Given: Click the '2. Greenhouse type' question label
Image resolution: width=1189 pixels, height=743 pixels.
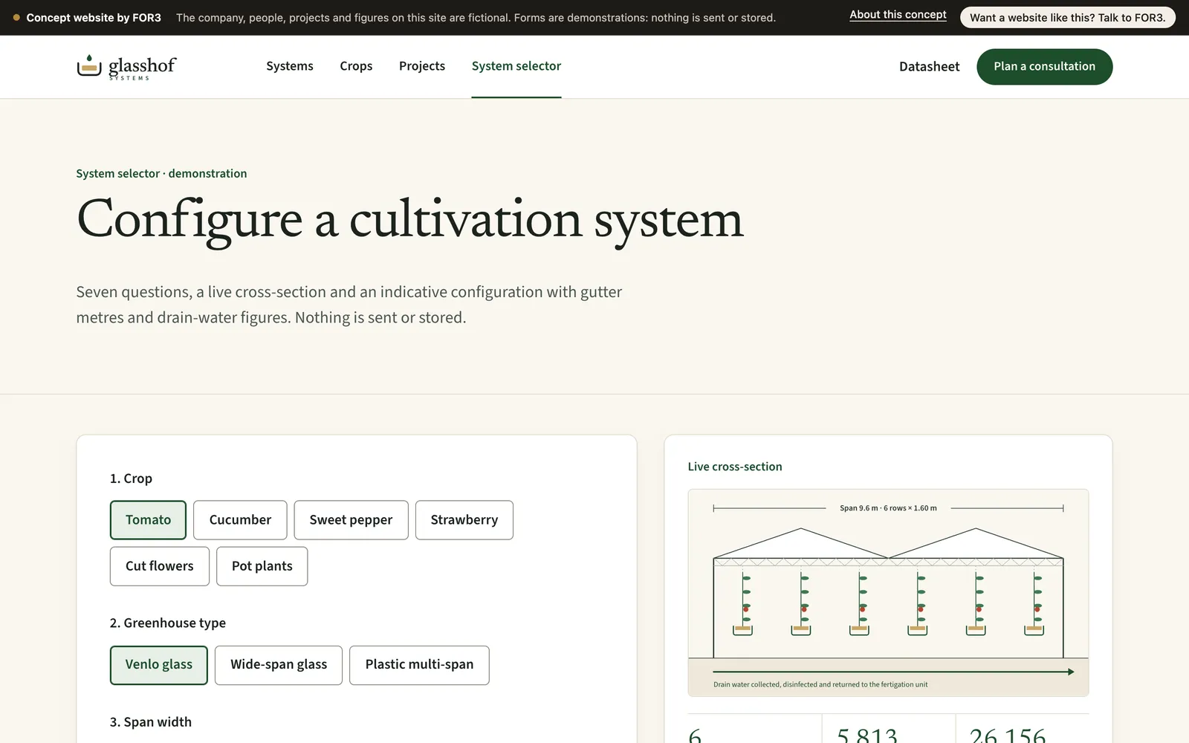Looking at the screenshot, I should 168,623.
